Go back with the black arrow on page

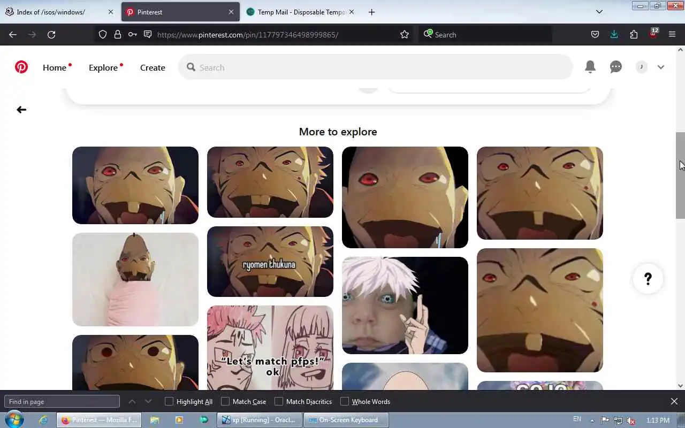pos(21,110)
